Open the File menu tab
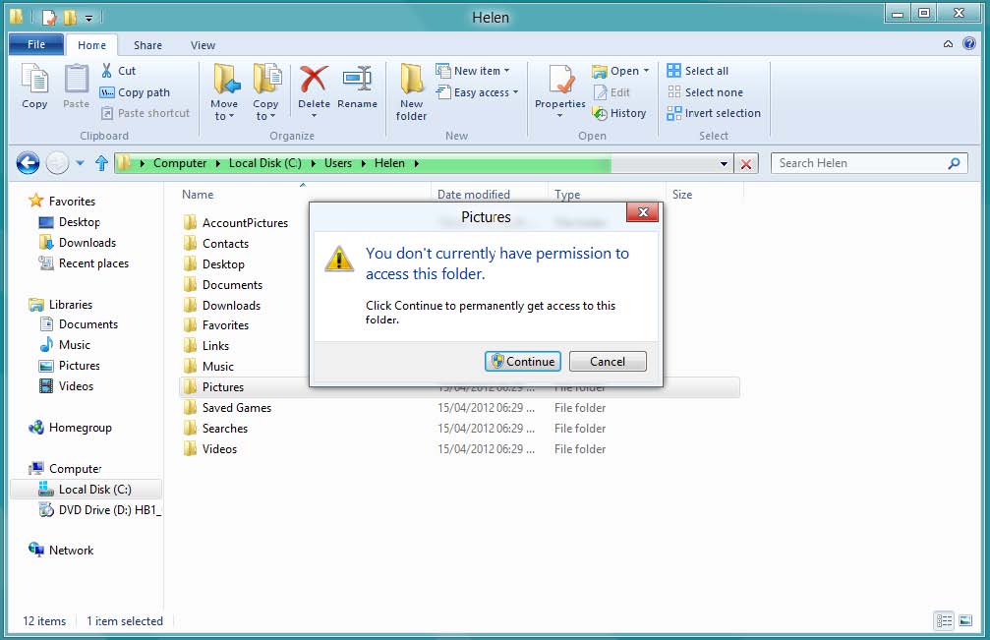 pos(36,45)
